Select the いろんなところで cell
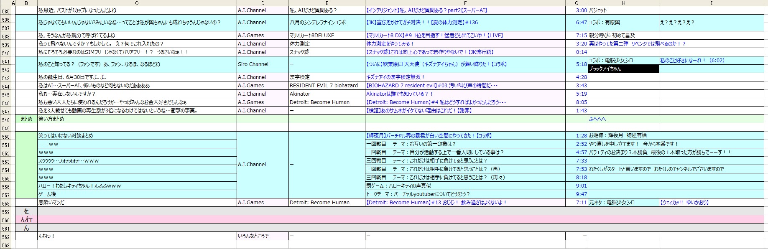This screenshot has width=768, height=249. (263, 236)
